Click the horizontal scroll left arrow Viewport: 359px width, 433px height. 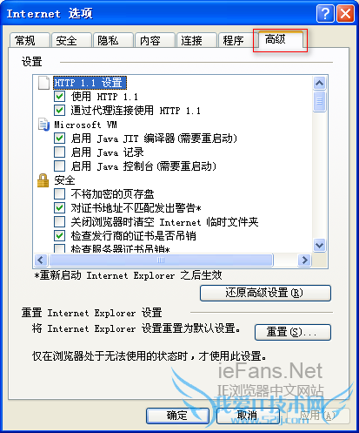pyautogui.click(x=41, y=260)
